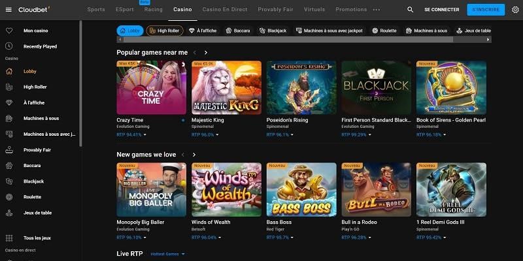
Task: Click the search magnifier icon
Action: click(x=411, y=10)
